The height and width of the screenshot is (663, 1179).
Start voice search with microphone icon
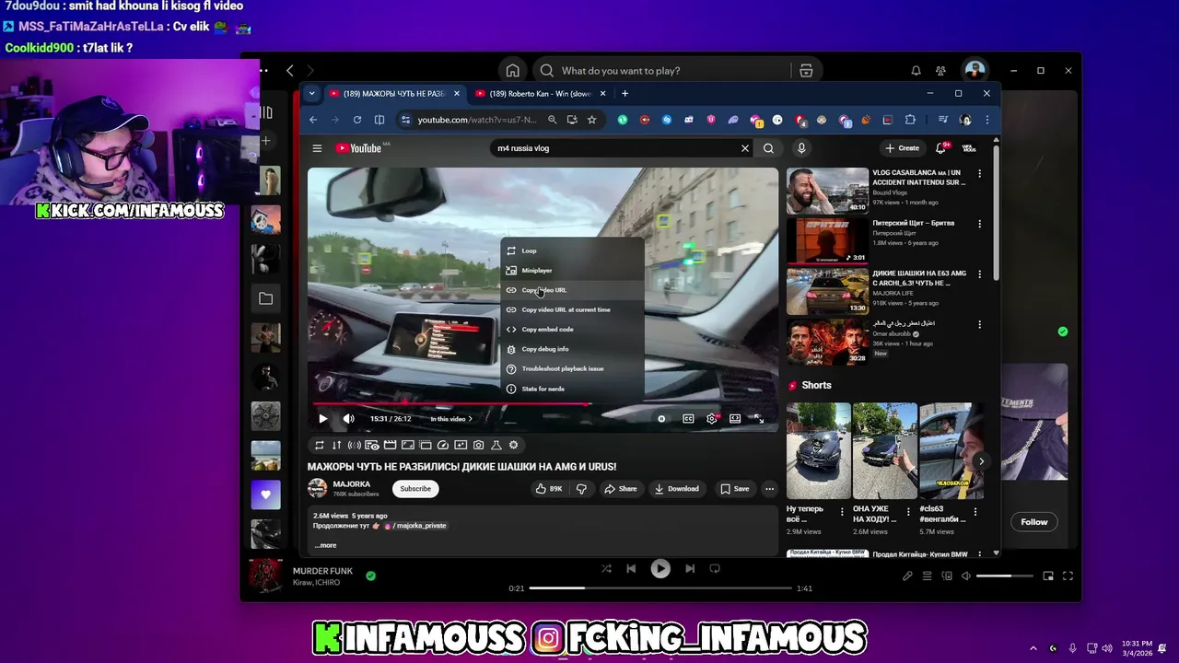[x=801, y=148]
